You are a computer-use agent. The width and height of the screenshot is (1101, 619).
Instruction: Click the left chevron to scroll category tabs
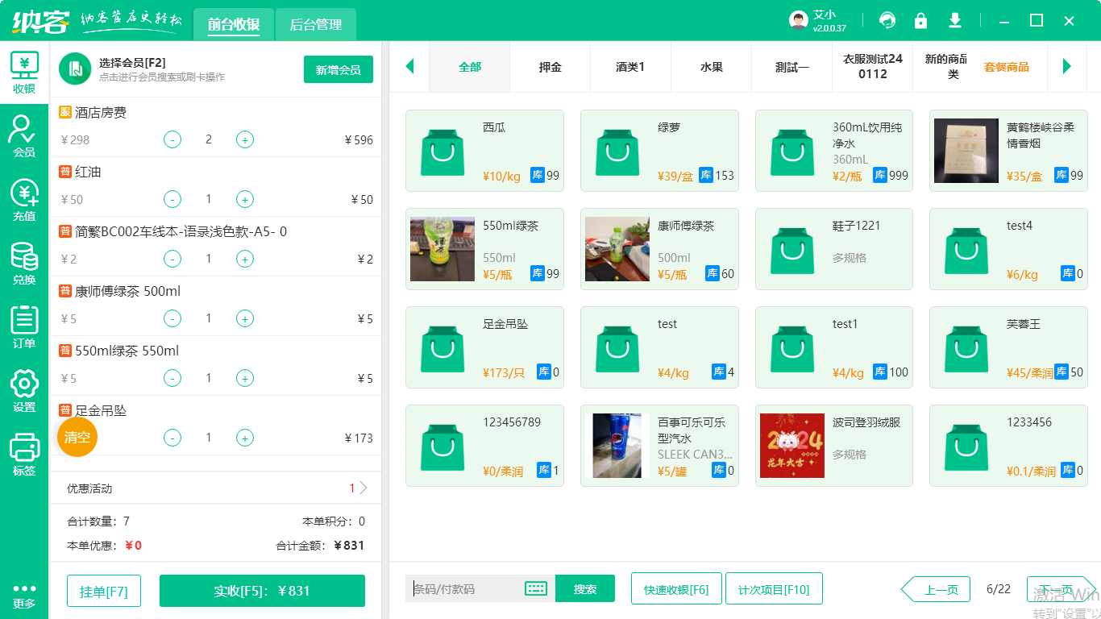409,67
